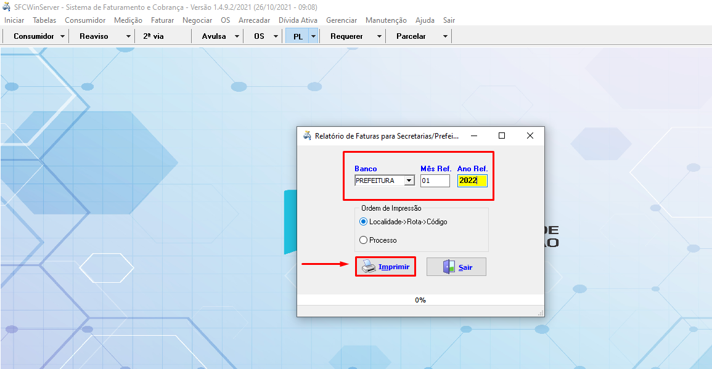Image resolution: width=712 pixels, height=369 pixels.
Task: Click the dialog title bar application icon
Action: point(307,136)
